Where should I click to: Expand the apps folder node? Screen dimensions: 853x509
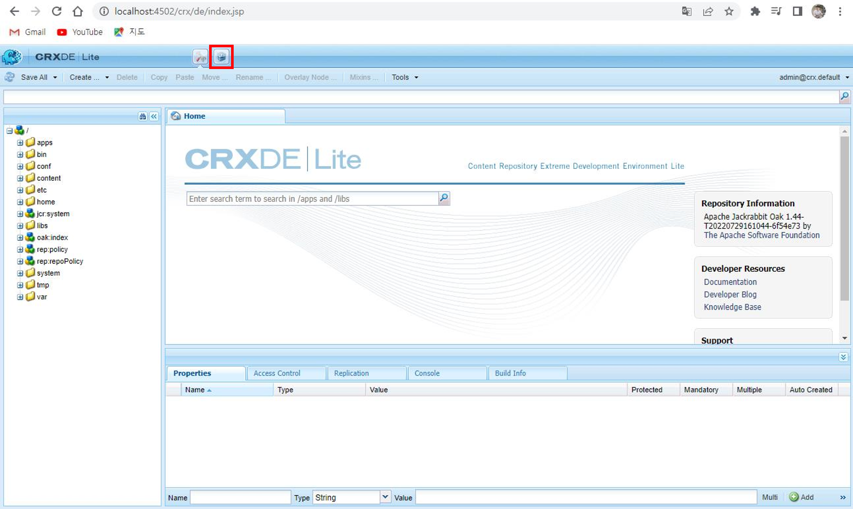coord(20,143)
